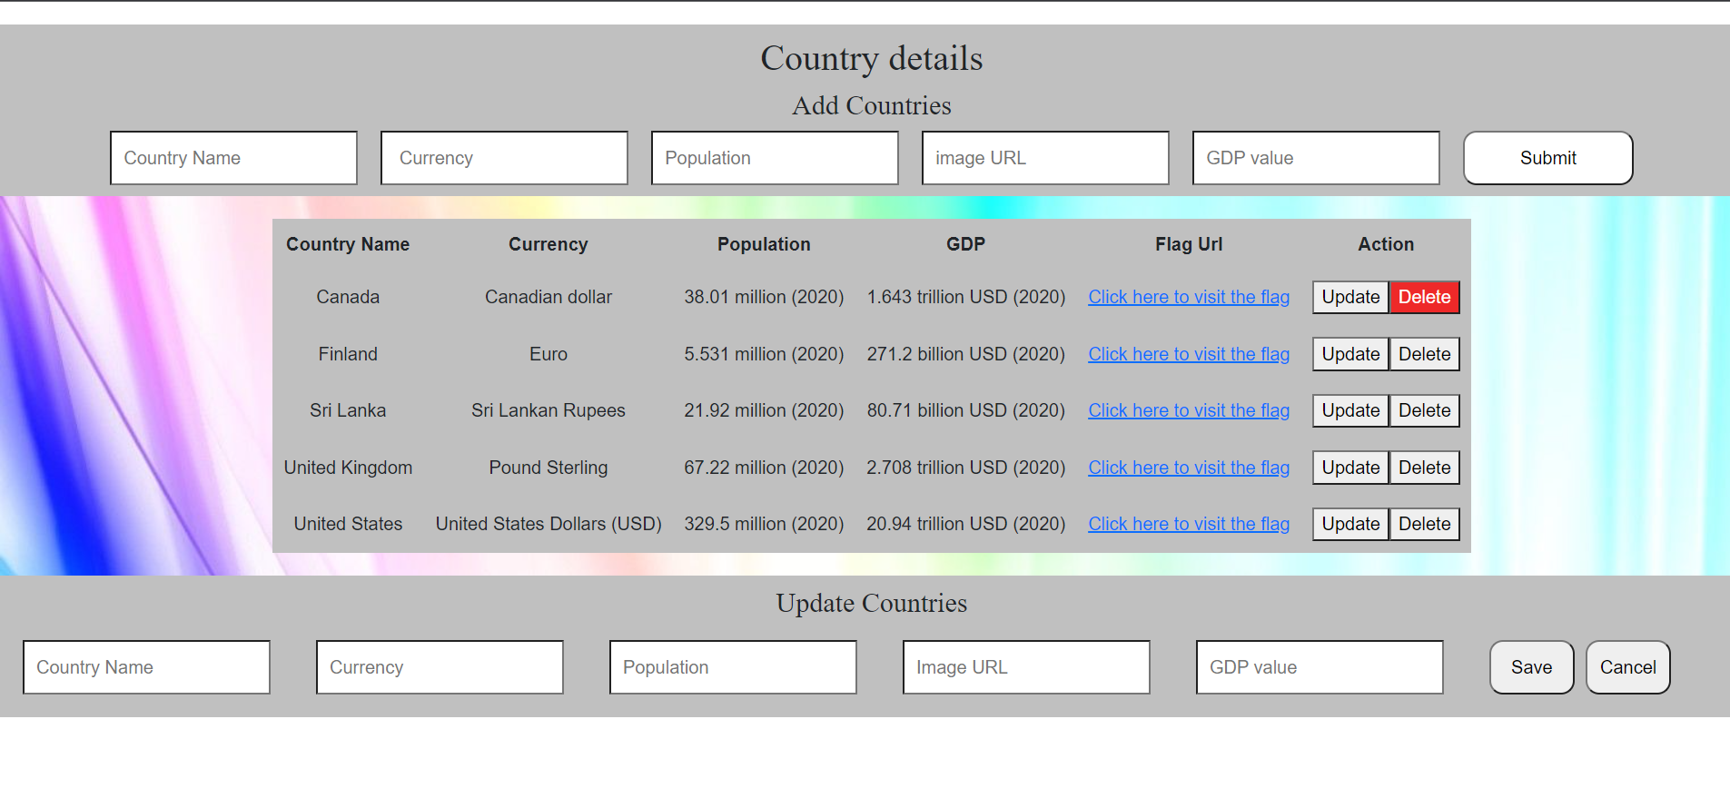
Task: Open Canada's flag link
Action: tap(1189, 297)
